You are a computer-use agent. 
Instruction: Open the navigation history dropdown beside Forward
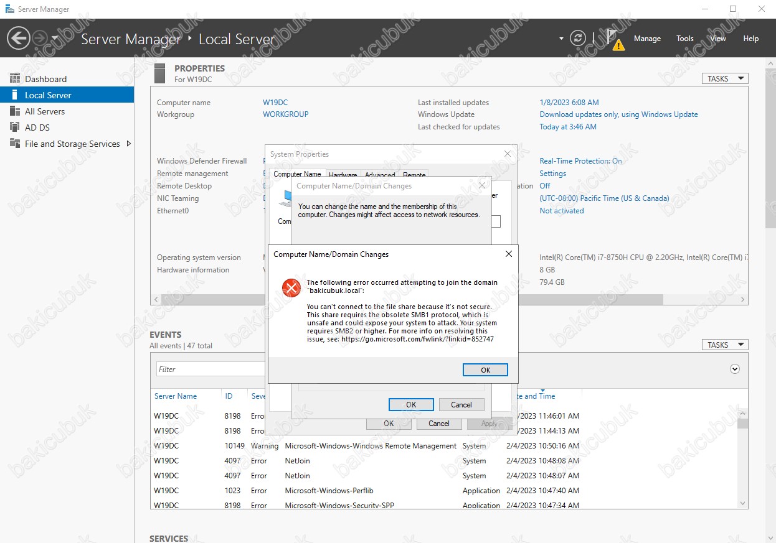tap(55, 39)
